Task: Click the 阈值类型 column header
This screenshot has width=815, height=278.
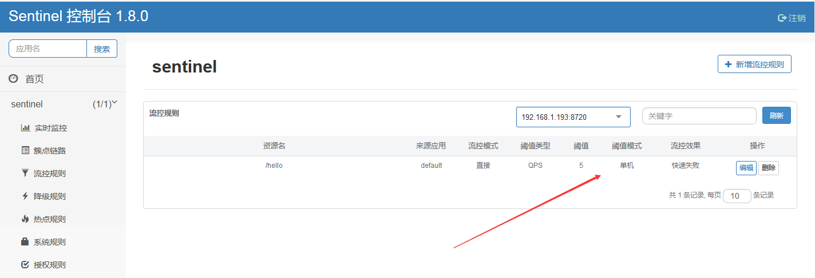Action: (536, 146)
